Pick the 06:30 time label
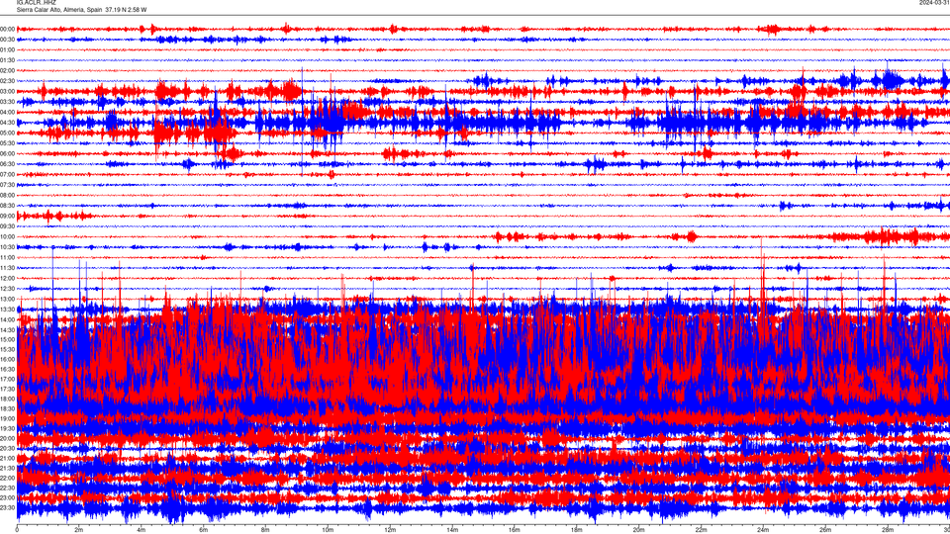Screen dimensions: 950x534 pos(8,164)
